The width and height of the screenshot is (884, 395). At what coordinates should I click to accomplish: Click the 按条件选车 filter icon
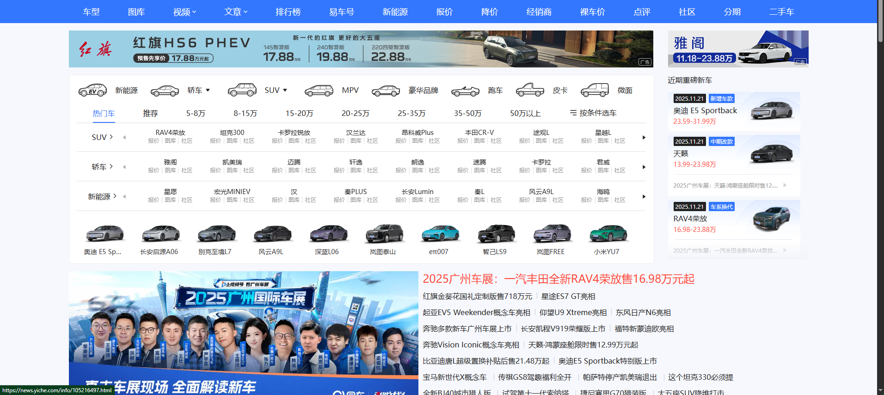pyautogui.click(x=573, y=113)
